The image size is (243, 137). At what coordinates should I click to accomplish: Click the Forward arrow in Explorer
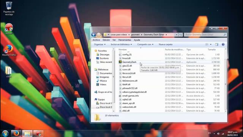99,35
